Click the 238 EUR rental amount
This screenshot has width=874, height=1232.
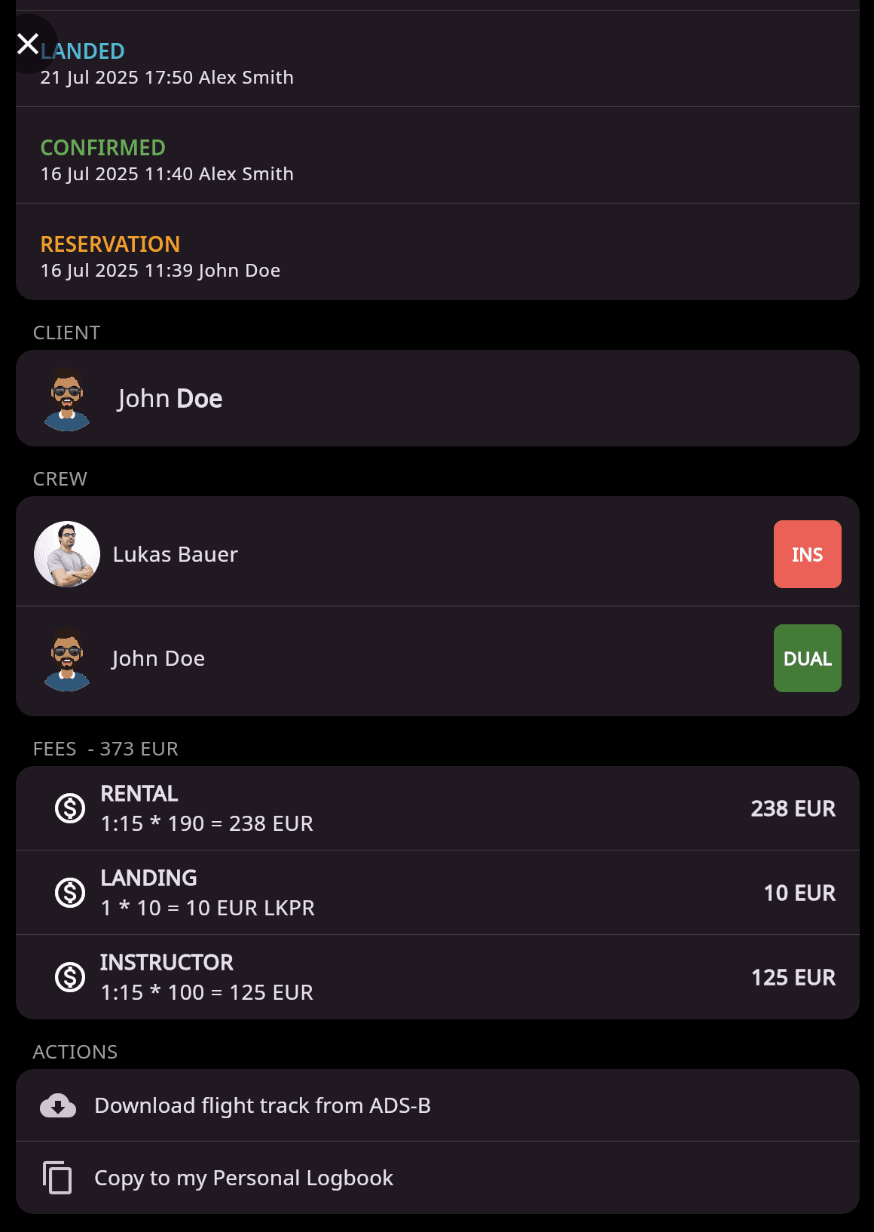point(793,808)
